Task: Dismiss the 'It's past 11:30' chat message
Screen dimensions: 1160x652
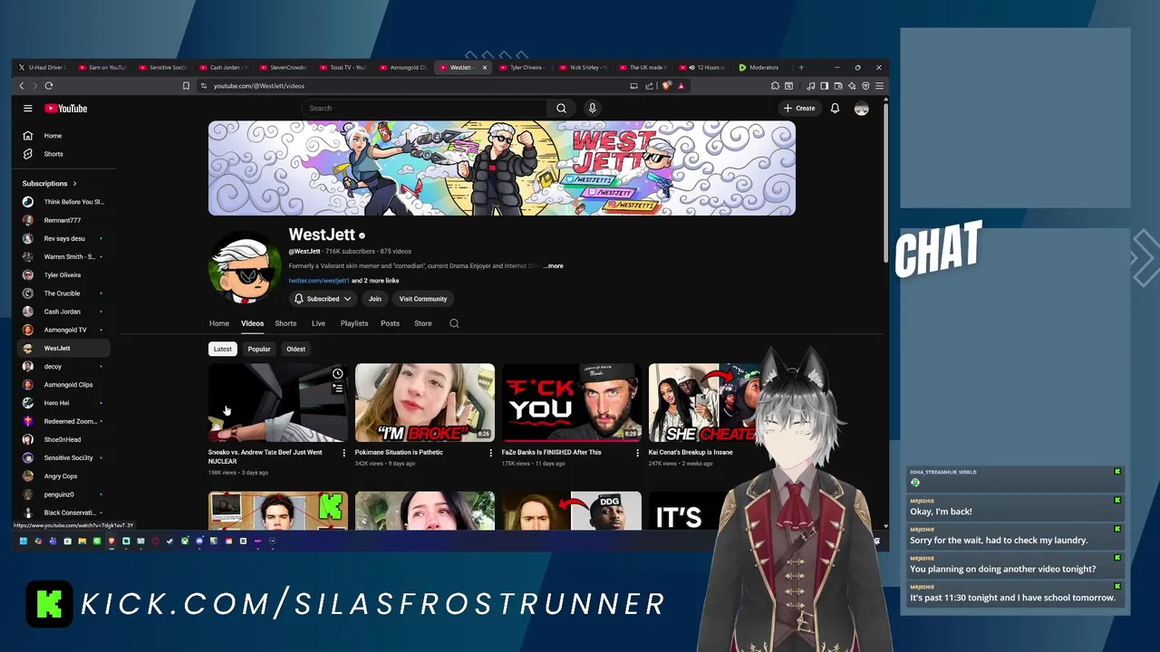Action: [1117, 587]
